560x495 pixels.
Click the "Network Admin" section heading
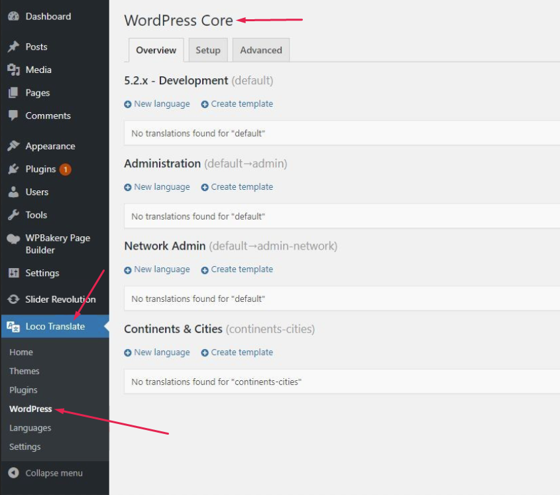pyautogui.click(x=165, y=246)
